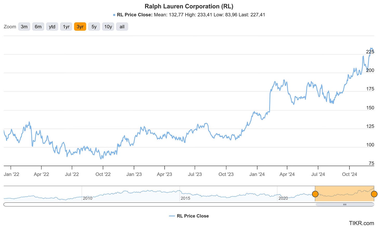The height and width of the screenshot is (227, 378).
Task: Click the chart title Ralph Lauren Corporation (RL)
Action: pos(189,6)
